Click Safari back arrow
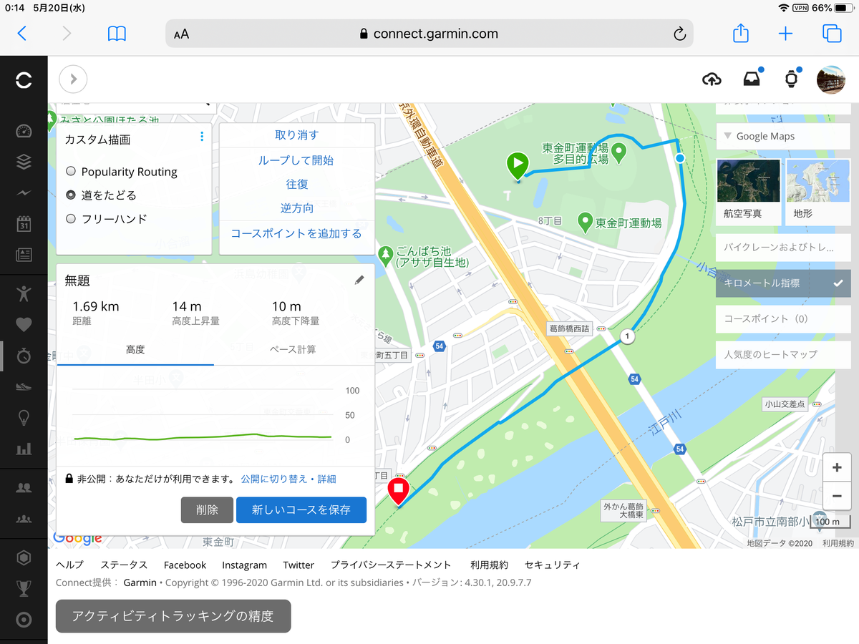This screenshot has height=644, width=859. (x=21, y=34)
